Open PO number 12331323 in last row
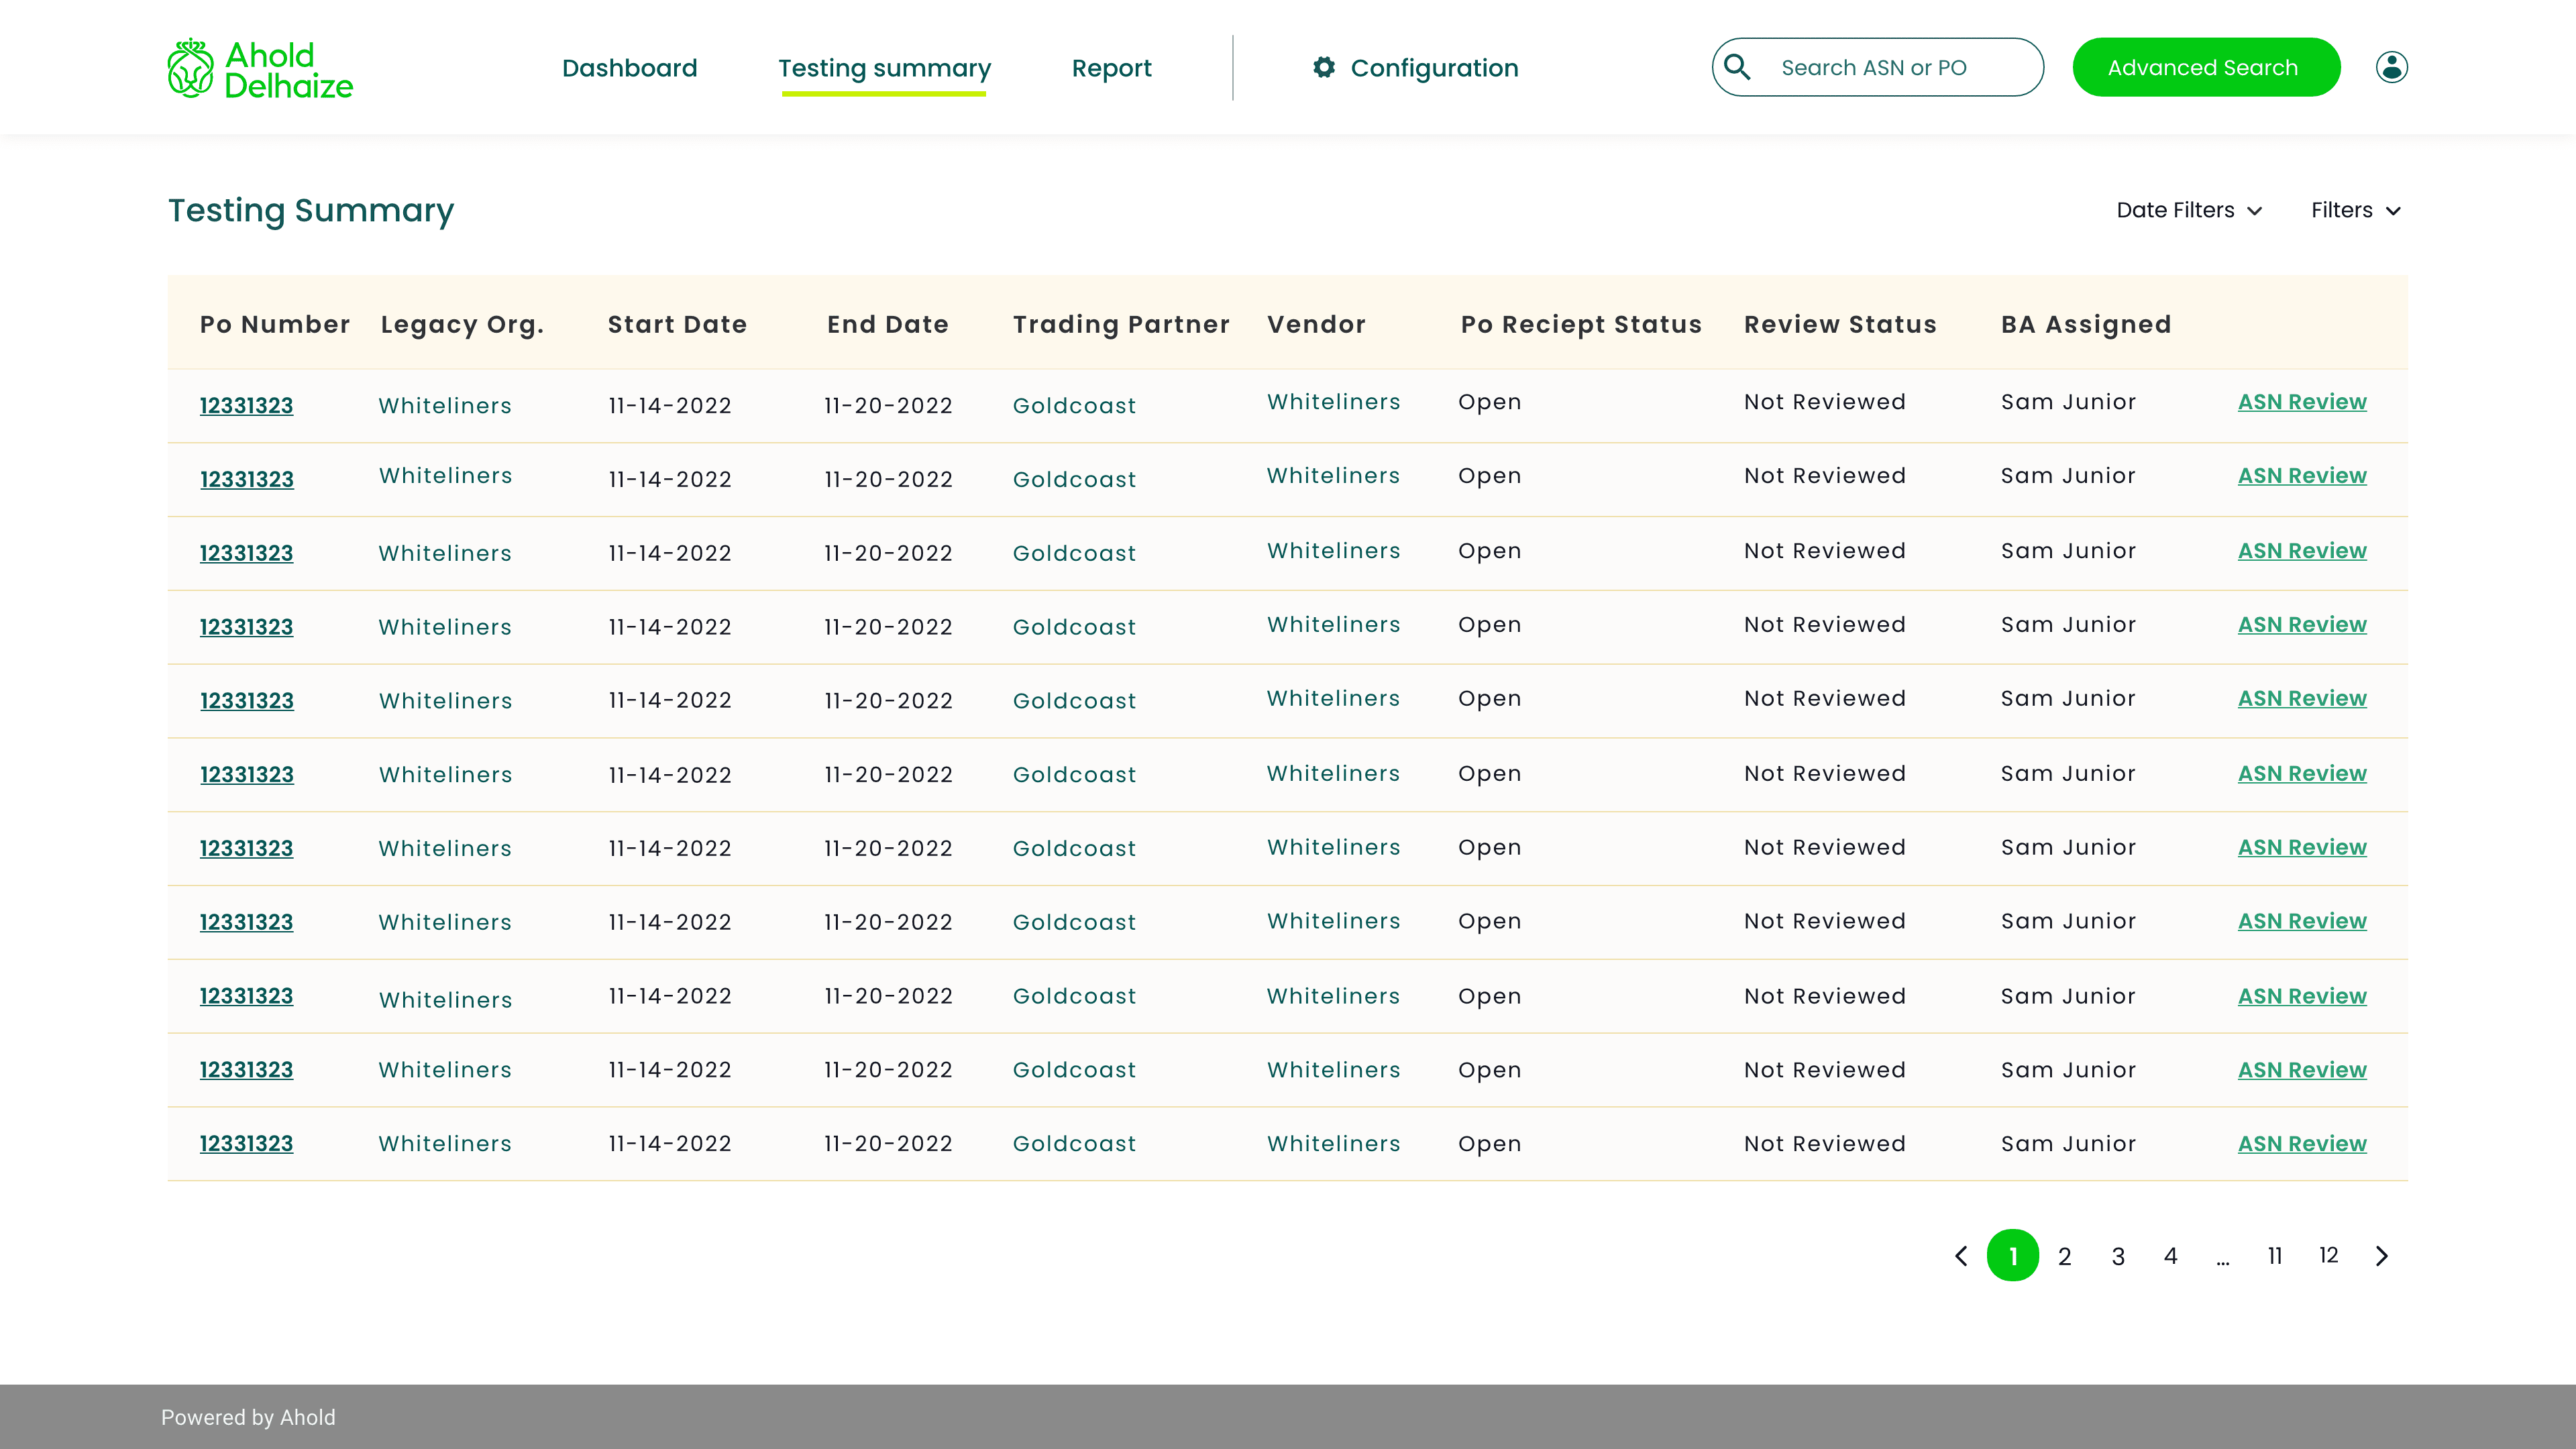Viewport: 2576px width, 1449px height. [x=246, y=1143]
